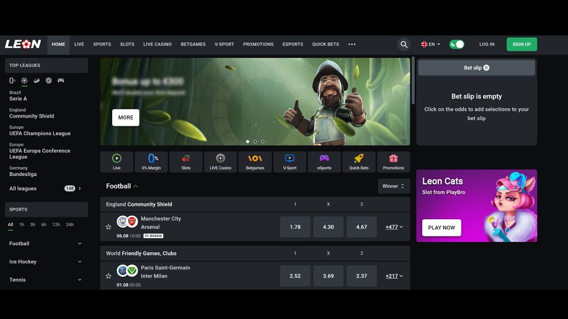Image resolution: width=568 pixels, height=319 pixels.
Task: Toggle the dark mode theme switch
Action: click(x=457, y=44)
